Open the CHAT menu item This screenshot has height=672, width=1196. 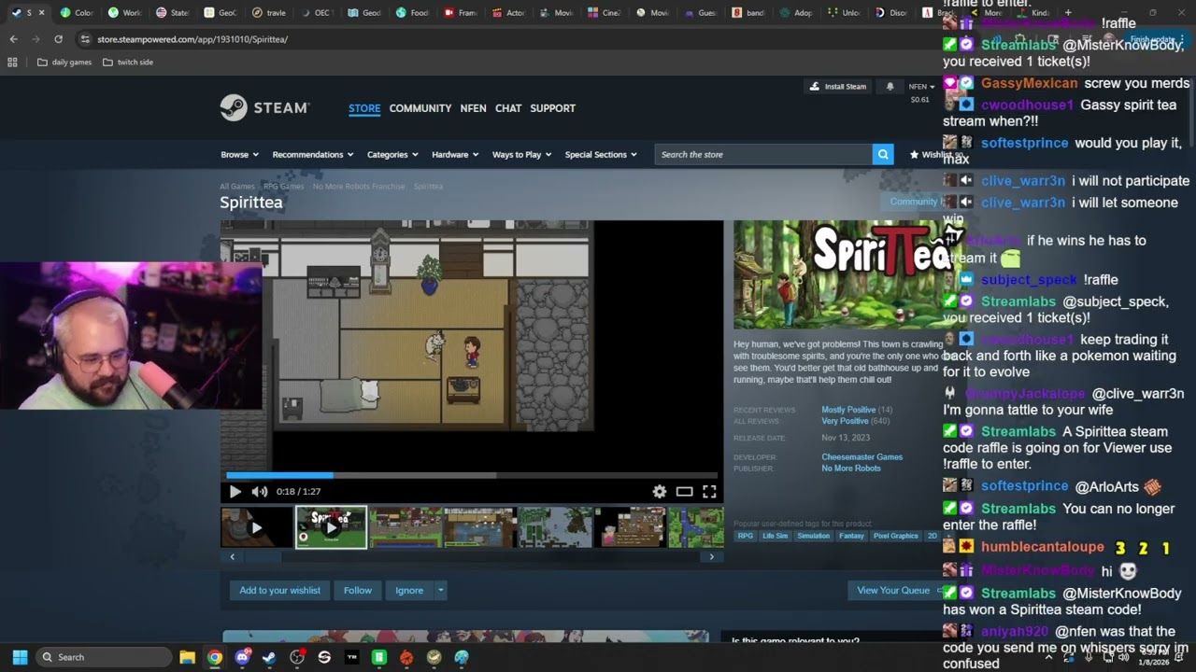coord(508,108)
